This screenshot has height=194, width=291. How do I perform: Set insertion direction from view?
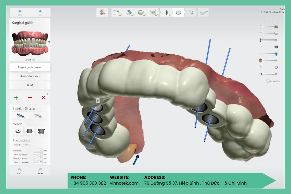coord(21,116)
